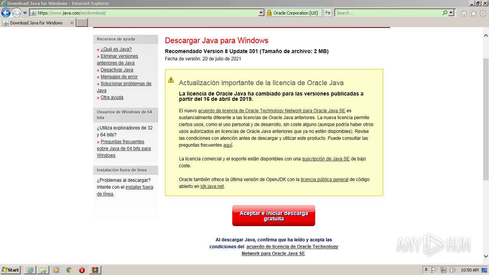
Task: Open Internet Explorer taskbar icon
Action: (x=30, y=270)
